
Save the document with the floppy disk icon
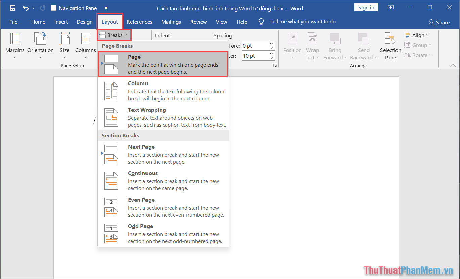[x=12, y=8]
